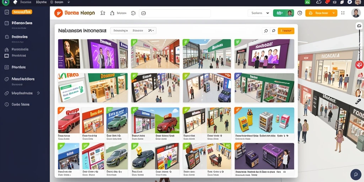Open the small user avatar in the top bar
The width and height of the screenshot is (364, 182).
click(358, 2)
